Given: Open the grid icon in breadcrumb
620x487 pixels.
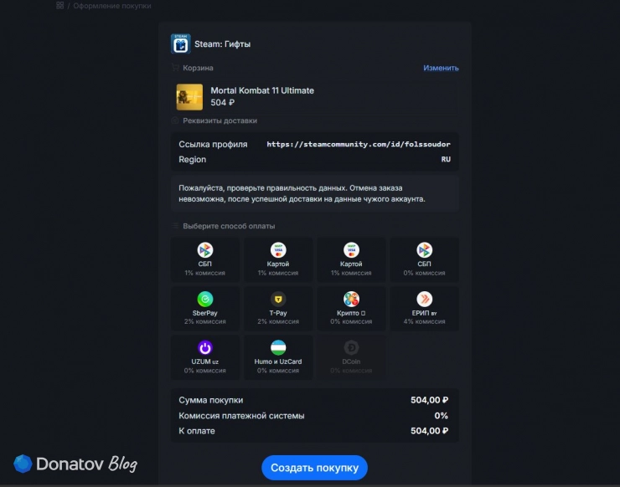Looking at the screenshot, I should [59, 6].
